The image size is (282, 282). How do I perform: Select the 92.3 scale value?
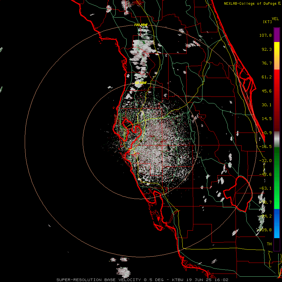click(x=267, y=49)
